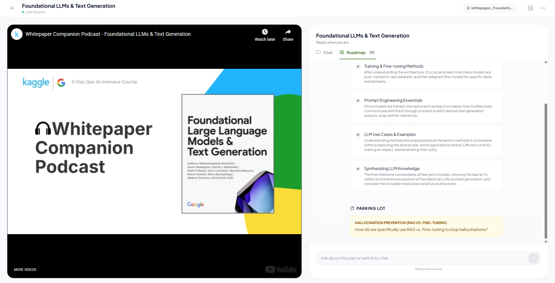Click the Roadmap tab map icon
555x283 pixels.
point(342,52)
